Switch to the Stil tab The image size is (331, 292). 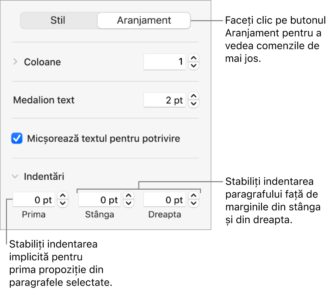tap(58, 20)
